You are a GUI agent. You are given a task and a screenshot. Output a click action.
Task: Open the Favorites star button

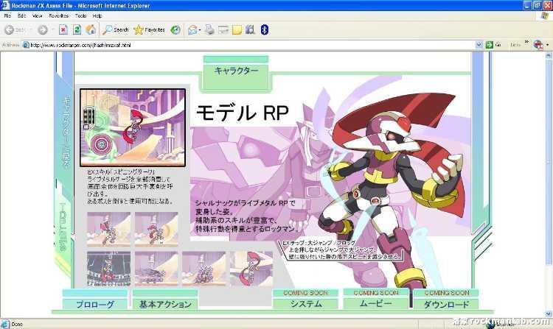pyautogui.click(x=149, y=30)
